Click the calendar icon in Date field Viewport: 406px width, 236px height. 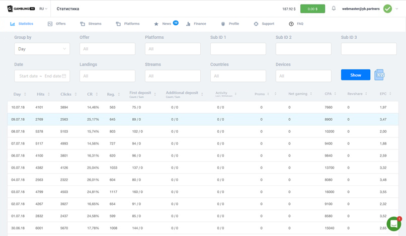64,76
